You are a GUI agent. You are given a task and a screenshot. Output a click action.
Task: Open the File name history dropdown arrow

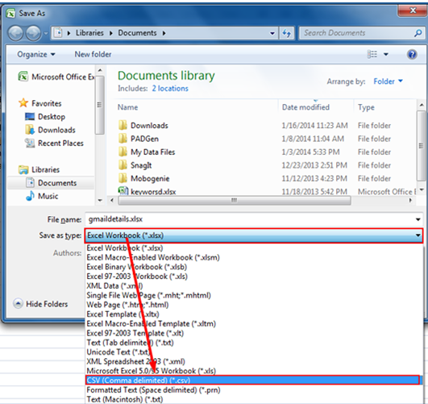[418, 219]
